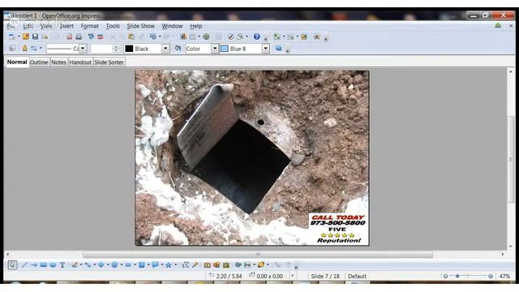The image size is (519, 292).
Task: Click the line width input field
Action: point(102,49)
